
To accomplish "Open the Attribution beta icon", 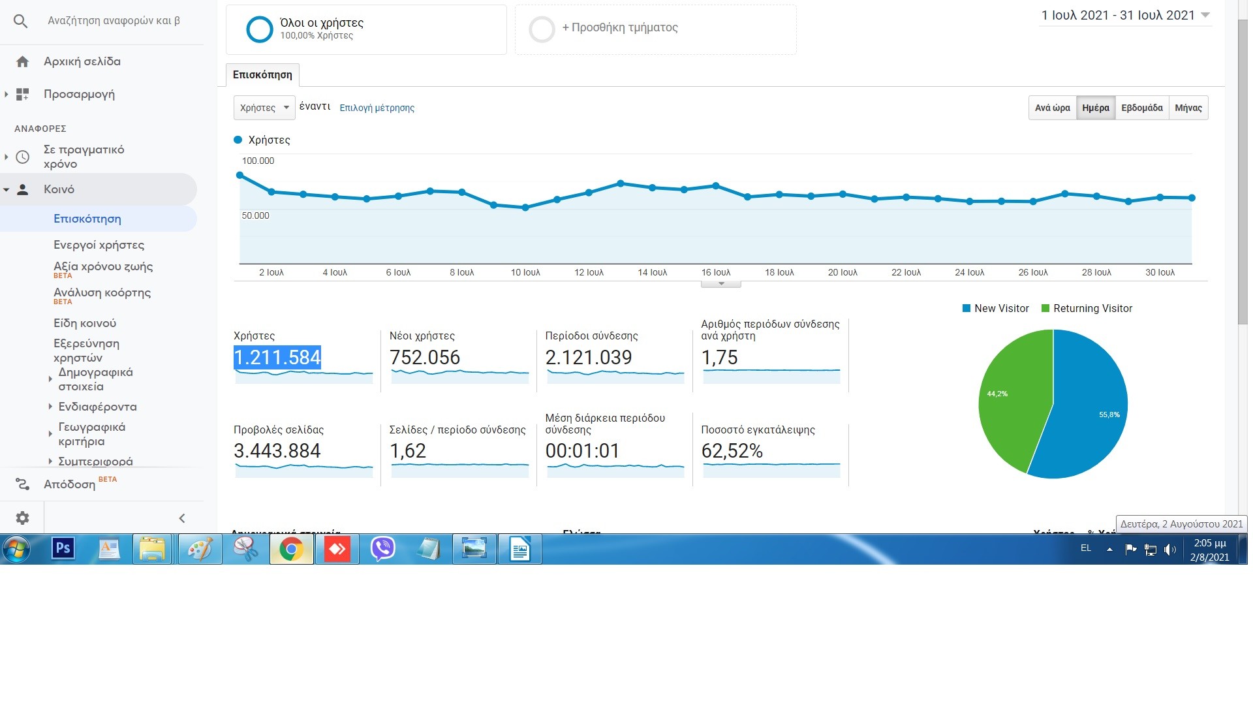I will click(22, 484).
